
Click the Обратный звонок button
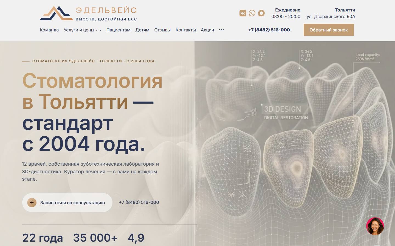coord(329,30)
